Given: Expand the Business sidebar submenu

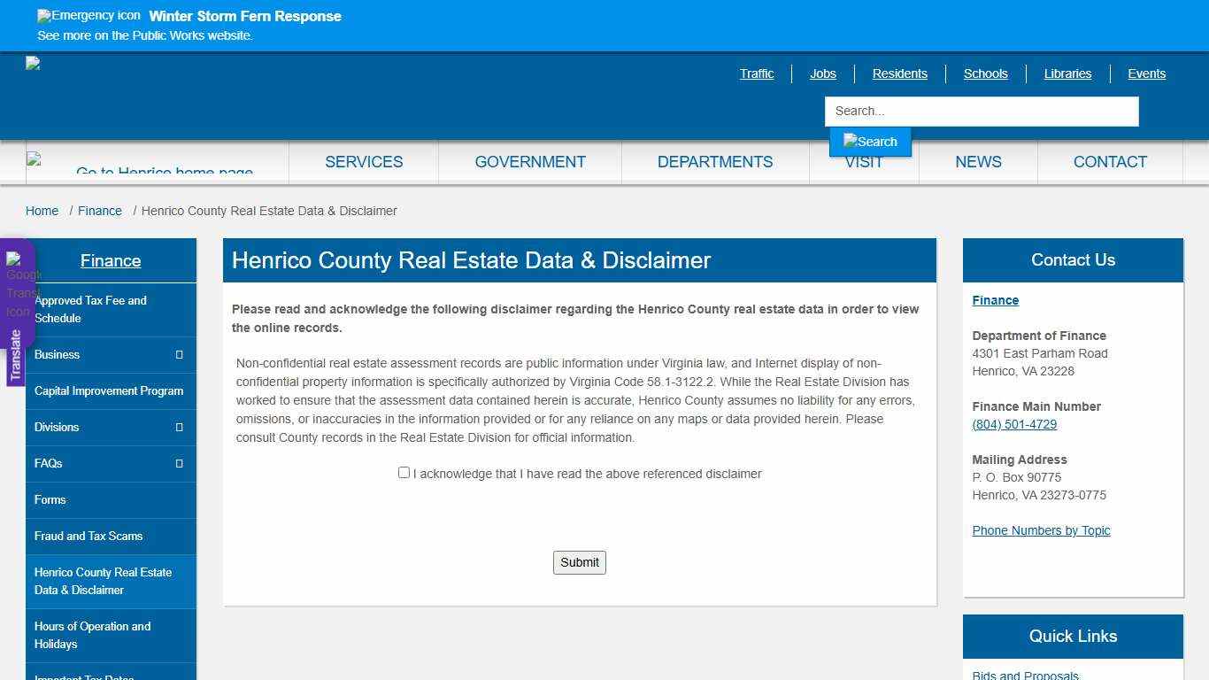Looking at the screenshot, I should [x=180, y=355].
